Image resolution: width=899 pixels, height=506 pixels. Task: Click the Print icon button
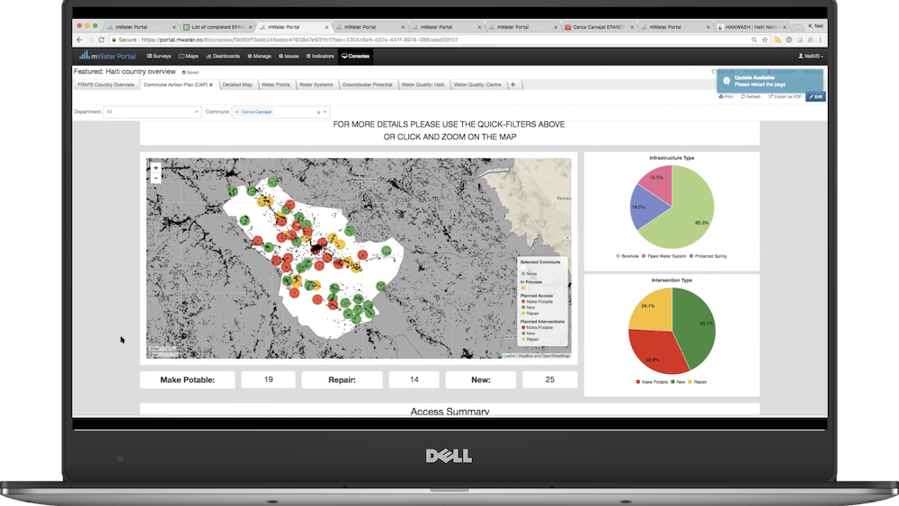[725, 96]
